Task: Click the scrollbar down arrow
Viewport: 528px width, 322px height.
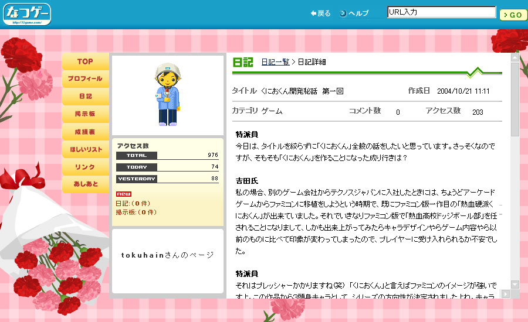Action: 515,285
